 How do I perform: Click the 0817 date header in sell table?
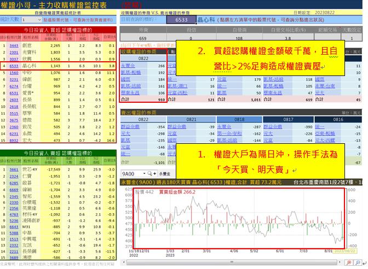click(288, 120)
